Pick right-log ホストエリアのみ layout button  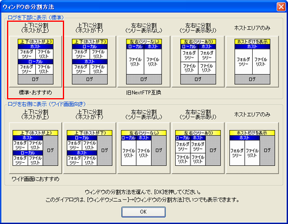pos(252,148)
